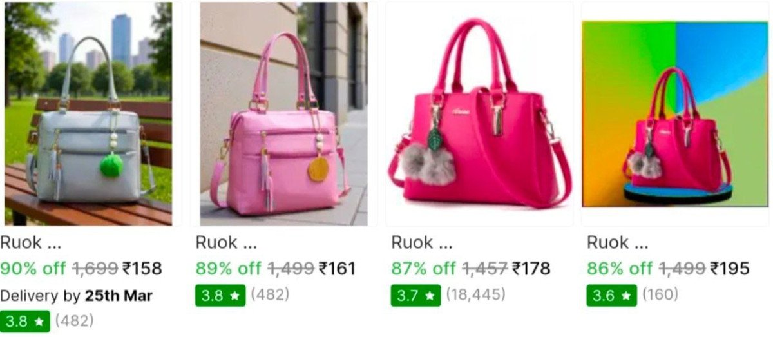This screenshot has width=773, height=337.
Task: Click the 3.8 star rating badge under ₹161
Action: [220, 296]
